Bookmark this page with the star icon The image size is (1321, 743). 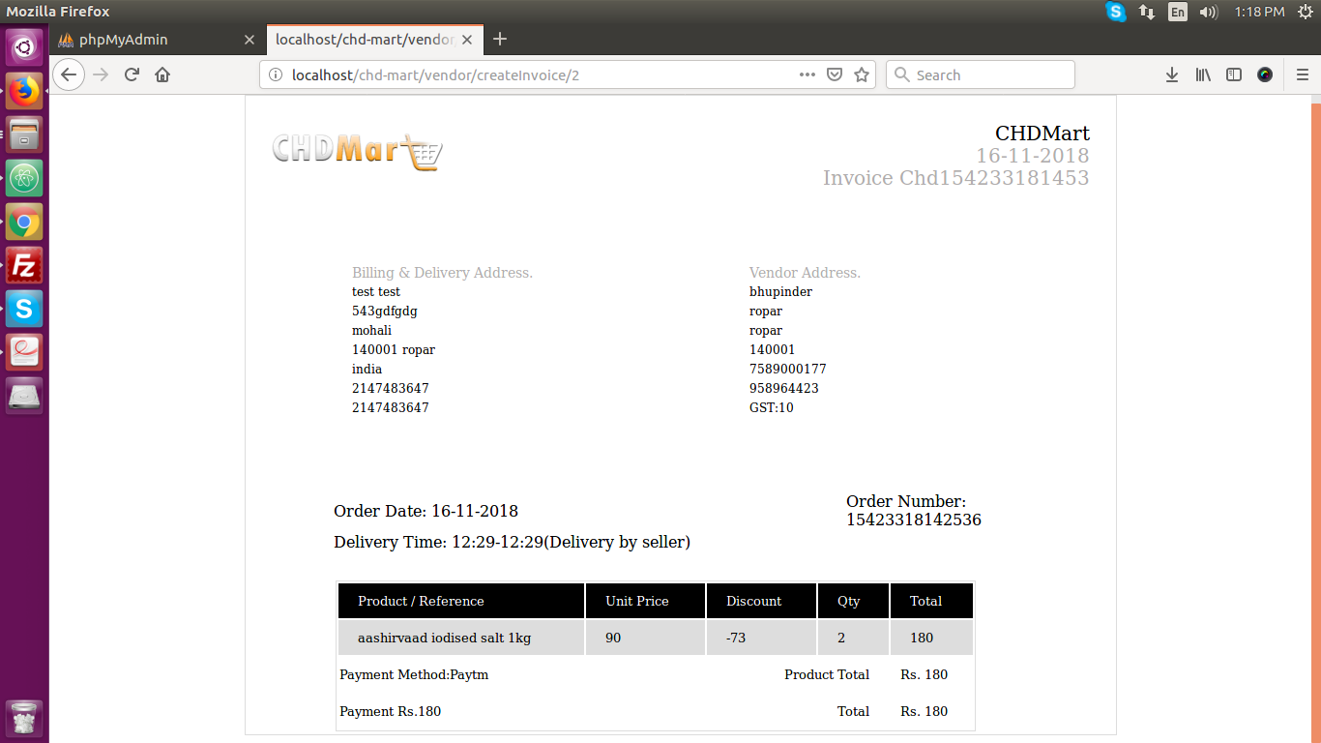[x=862, y=74]
